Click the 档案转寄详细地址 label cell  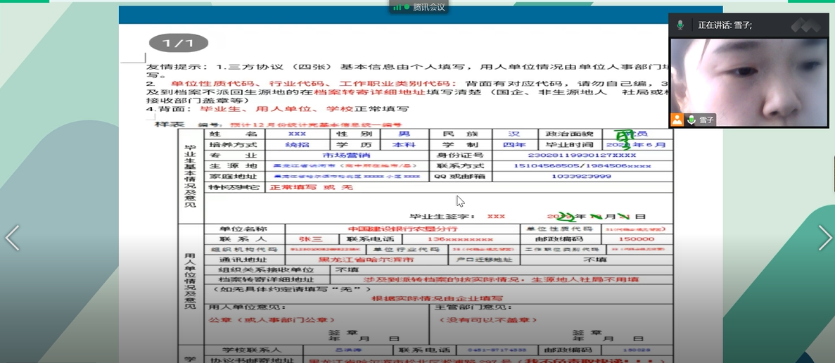[267, 279]
